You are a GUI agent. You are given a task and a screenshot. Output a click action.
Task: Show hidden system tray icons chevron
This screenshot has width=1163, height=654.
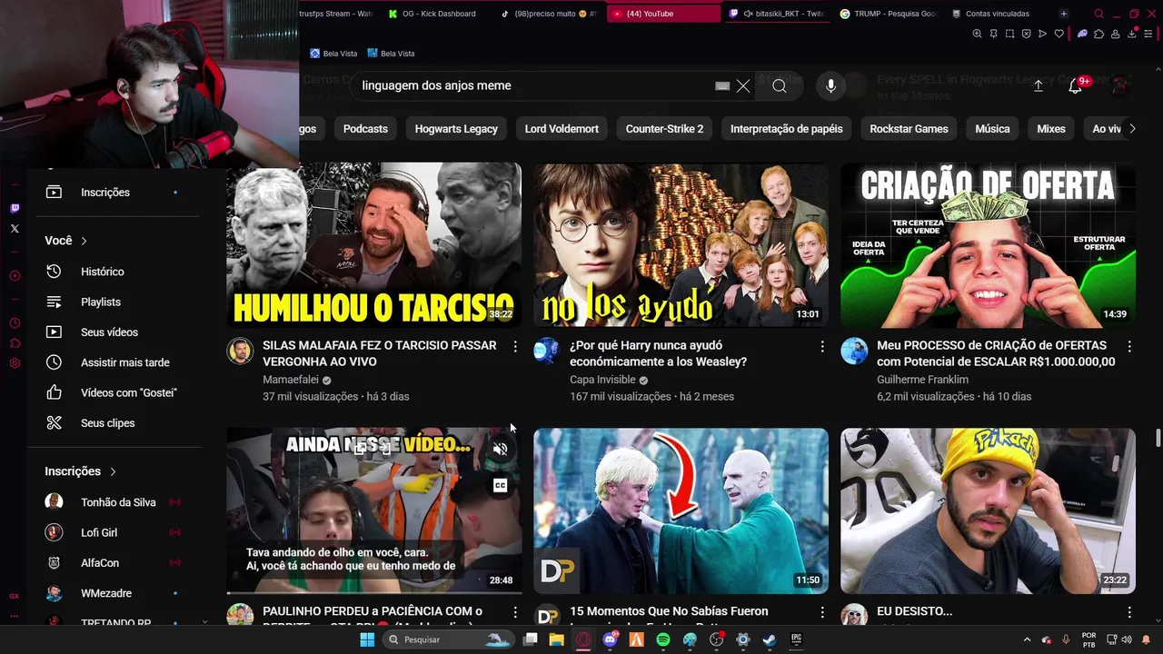coord(1028,639)
